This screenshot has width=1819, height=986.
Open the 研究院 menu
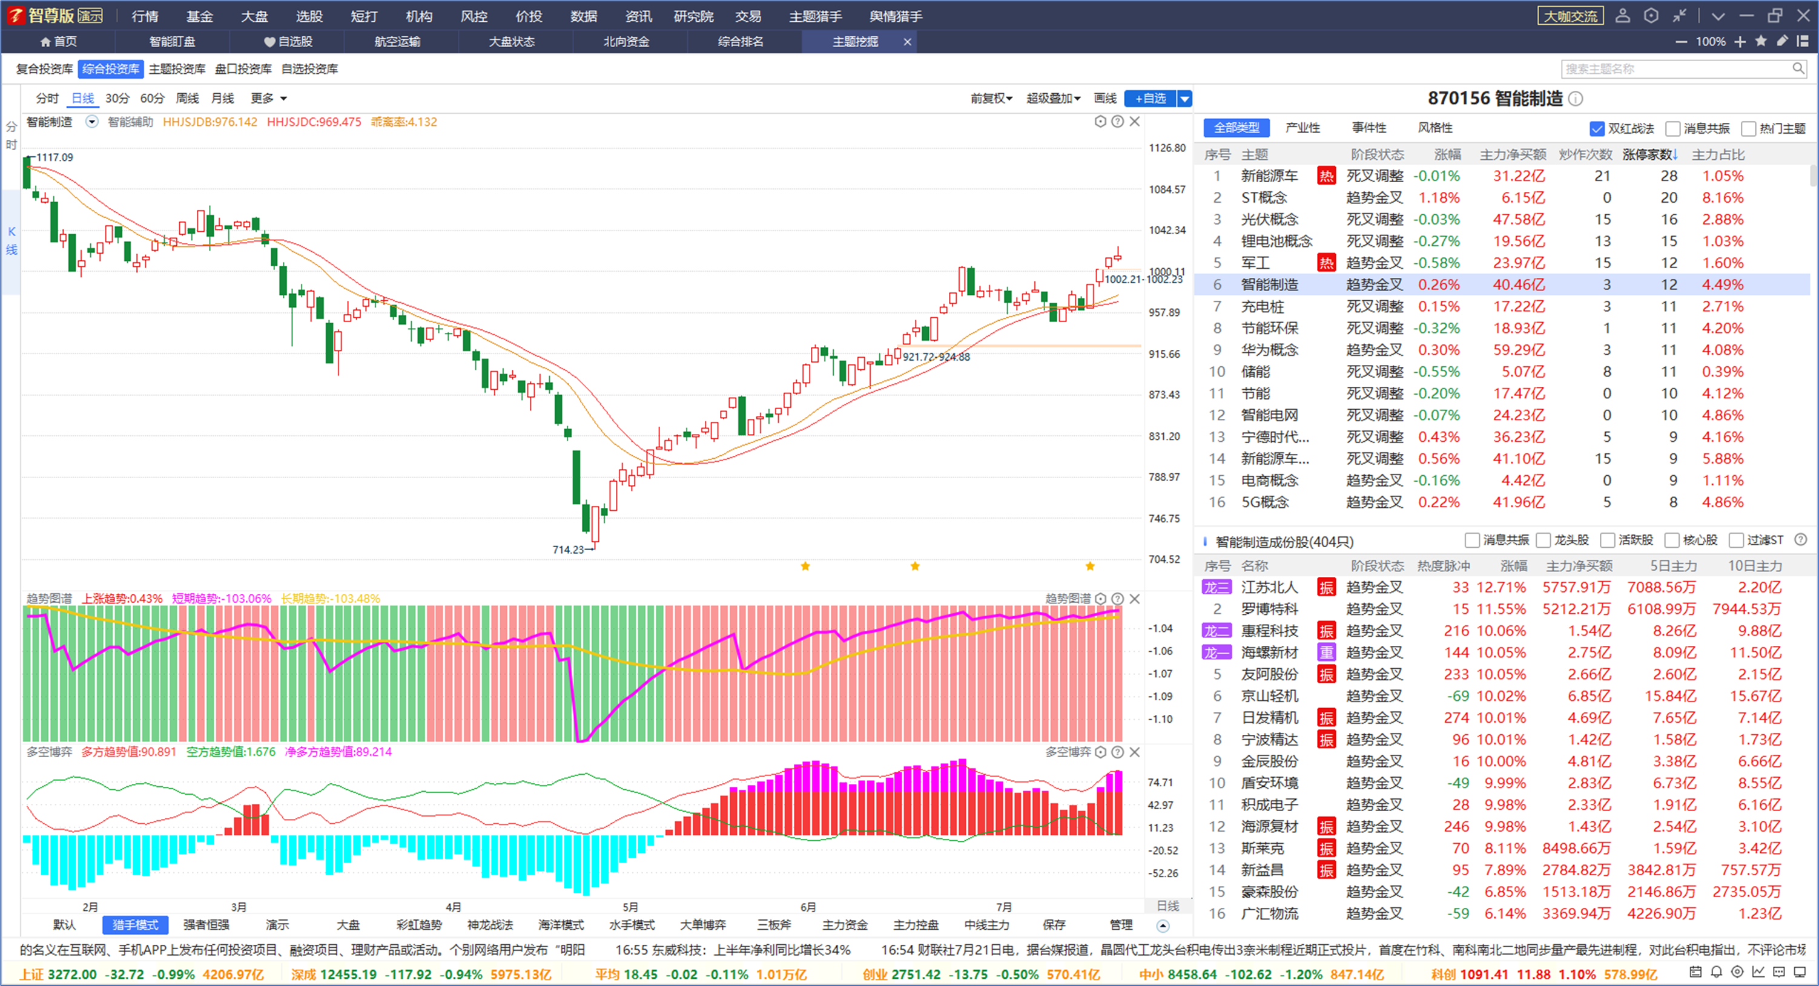coord(693,16)
